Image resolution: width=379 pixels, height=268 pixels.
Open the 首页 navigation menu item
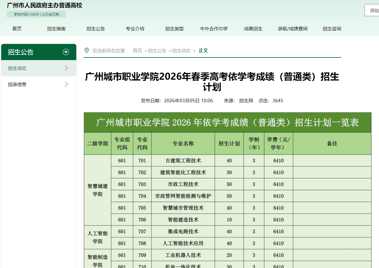17,29
